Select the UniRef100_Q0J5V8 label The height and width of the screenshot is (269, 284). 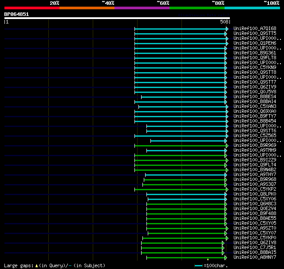tap(255, 92)
